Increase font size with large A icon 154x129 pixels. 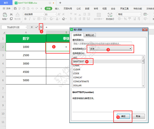[x=59, y=14]
